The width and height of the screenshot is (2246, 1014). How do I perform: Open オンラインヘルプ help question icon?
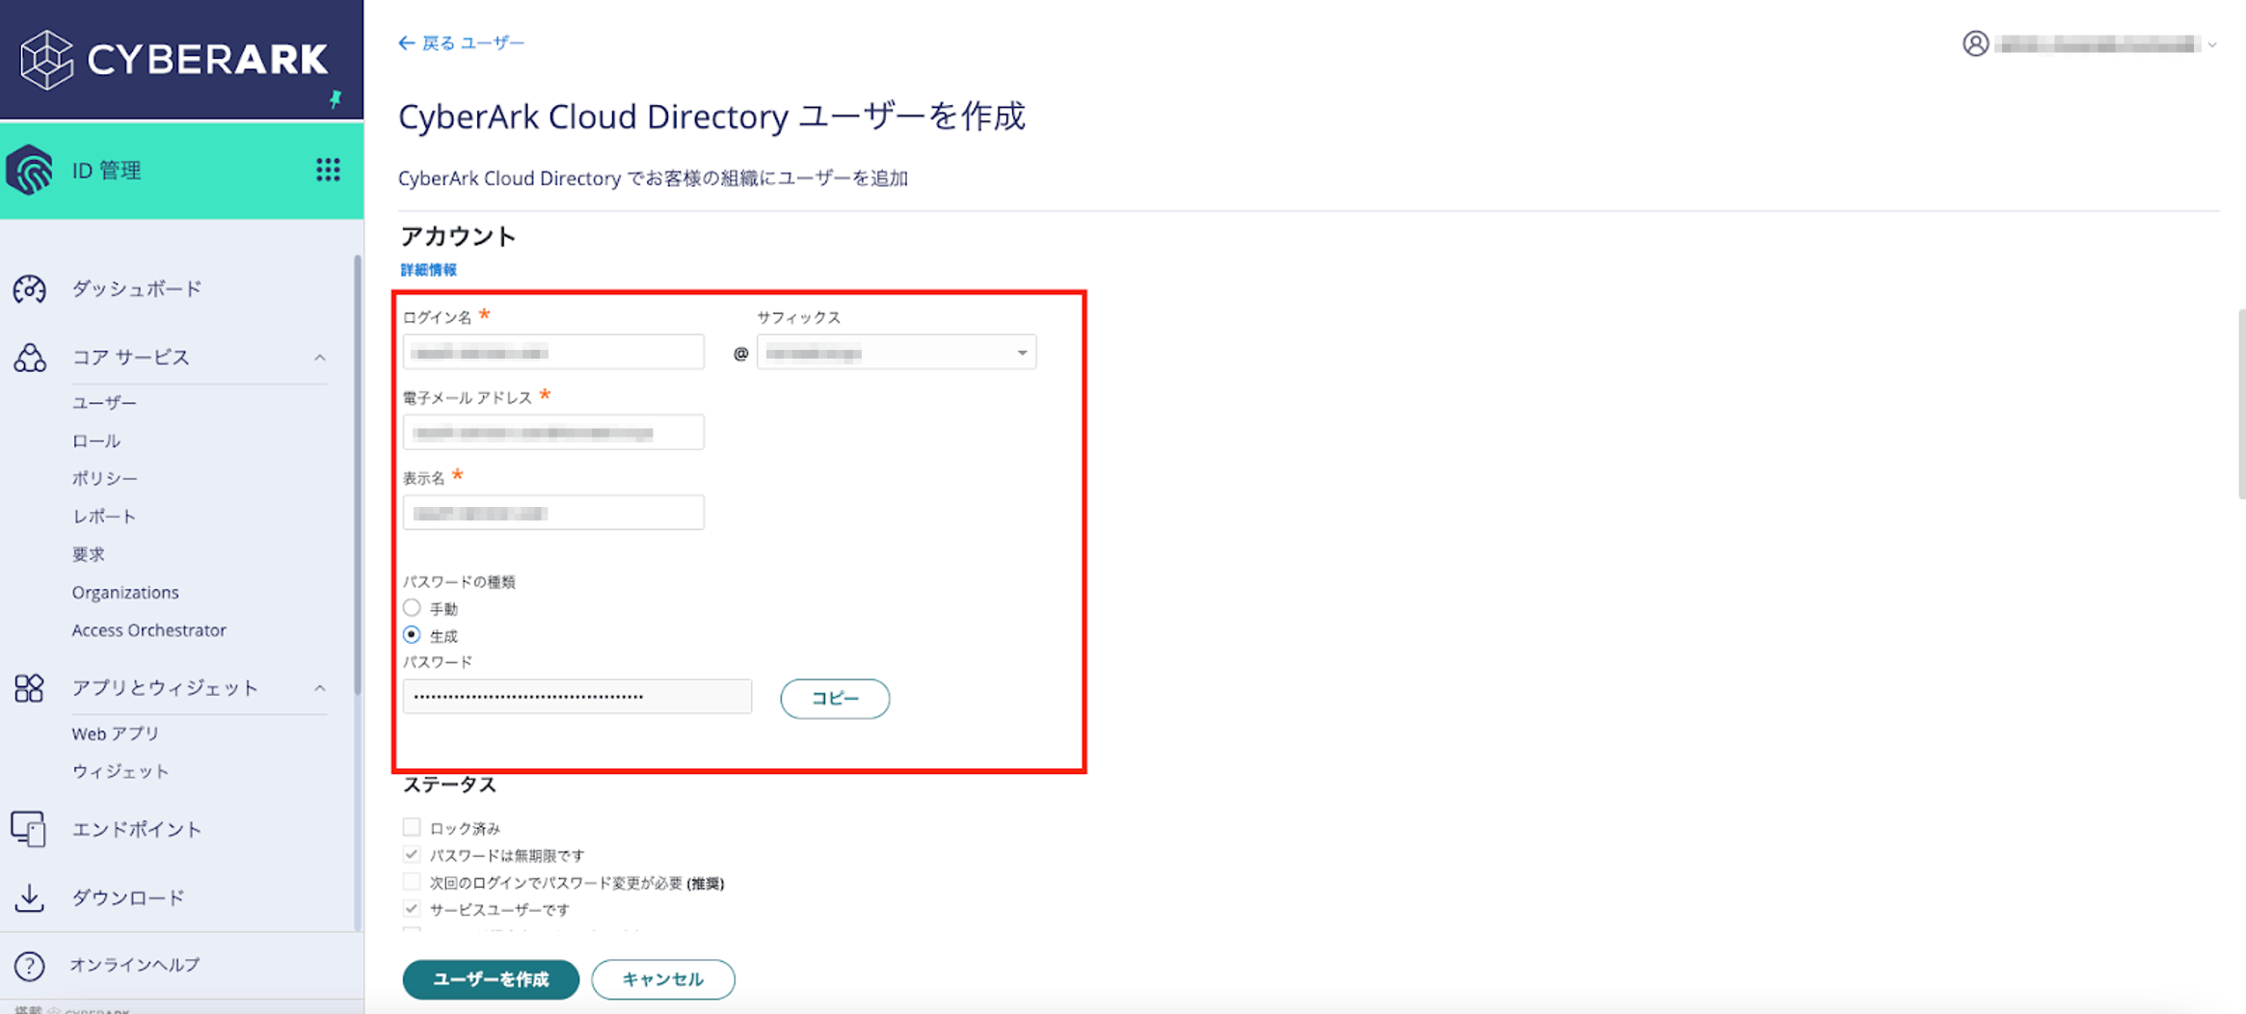point(29,965)
